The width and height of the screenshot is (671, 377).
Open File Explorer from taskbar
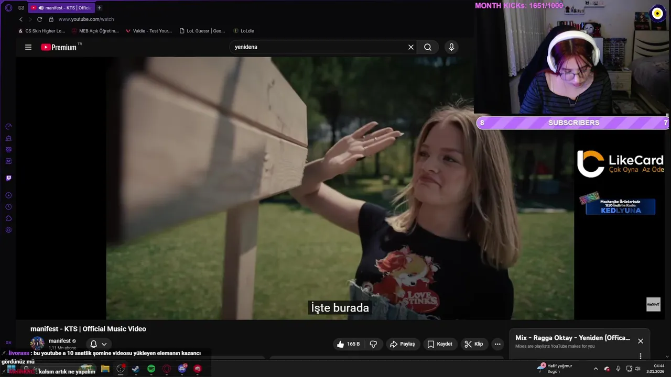[x=105, y=369]
